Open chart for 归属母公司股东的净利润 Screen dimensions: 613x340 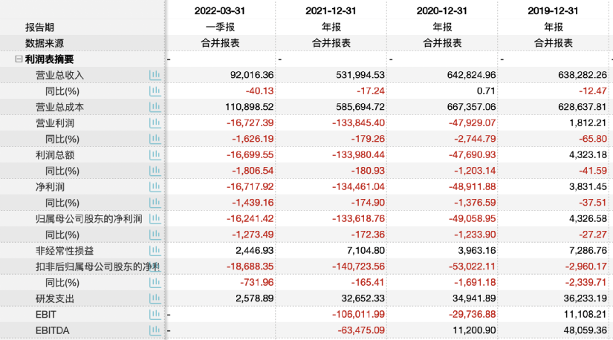155,219
